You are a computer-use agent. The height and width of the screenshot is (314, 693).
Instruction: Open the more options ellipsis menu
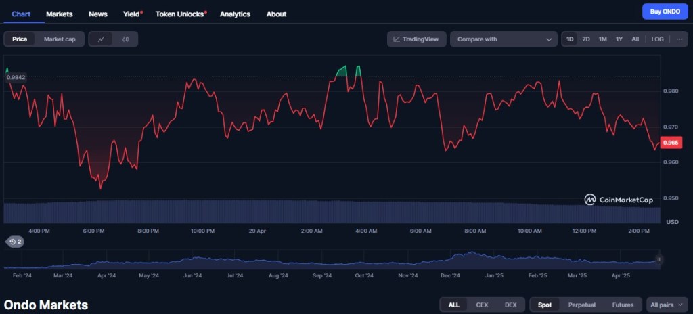point(679,39)
